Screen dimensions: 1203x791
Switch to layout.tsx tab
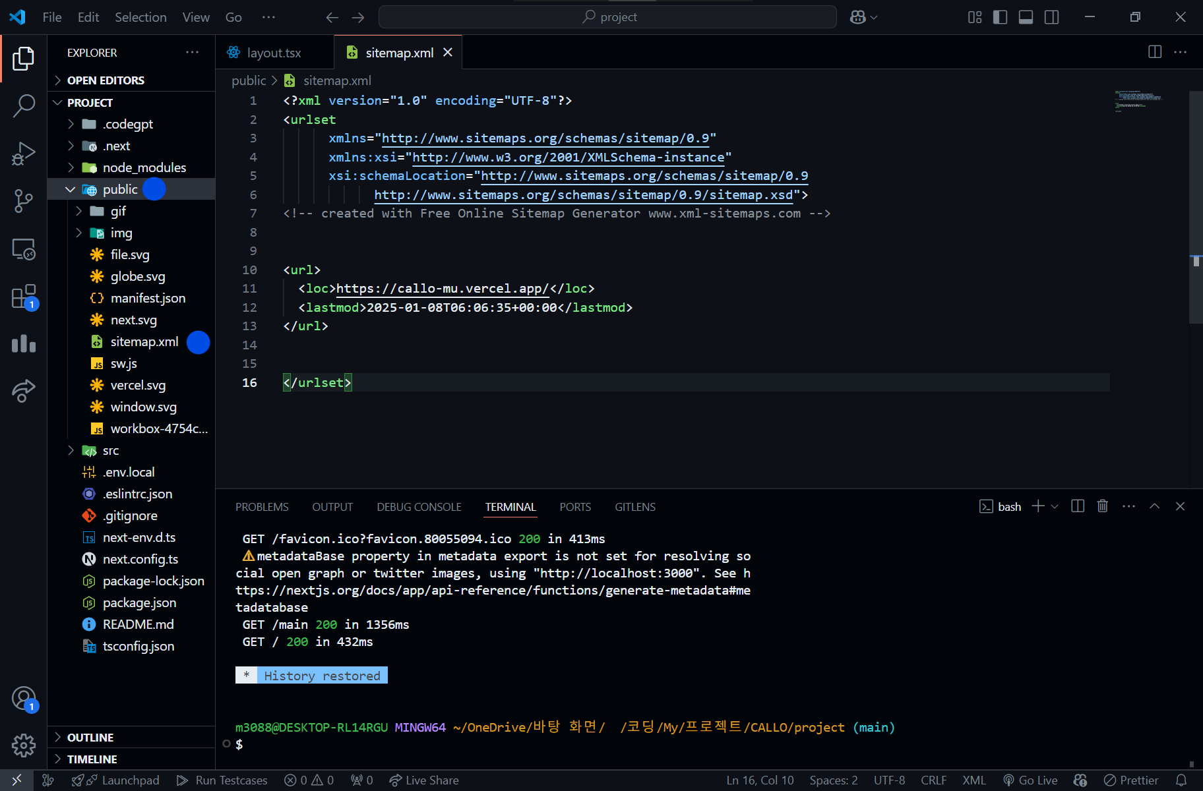coord(274,52)
